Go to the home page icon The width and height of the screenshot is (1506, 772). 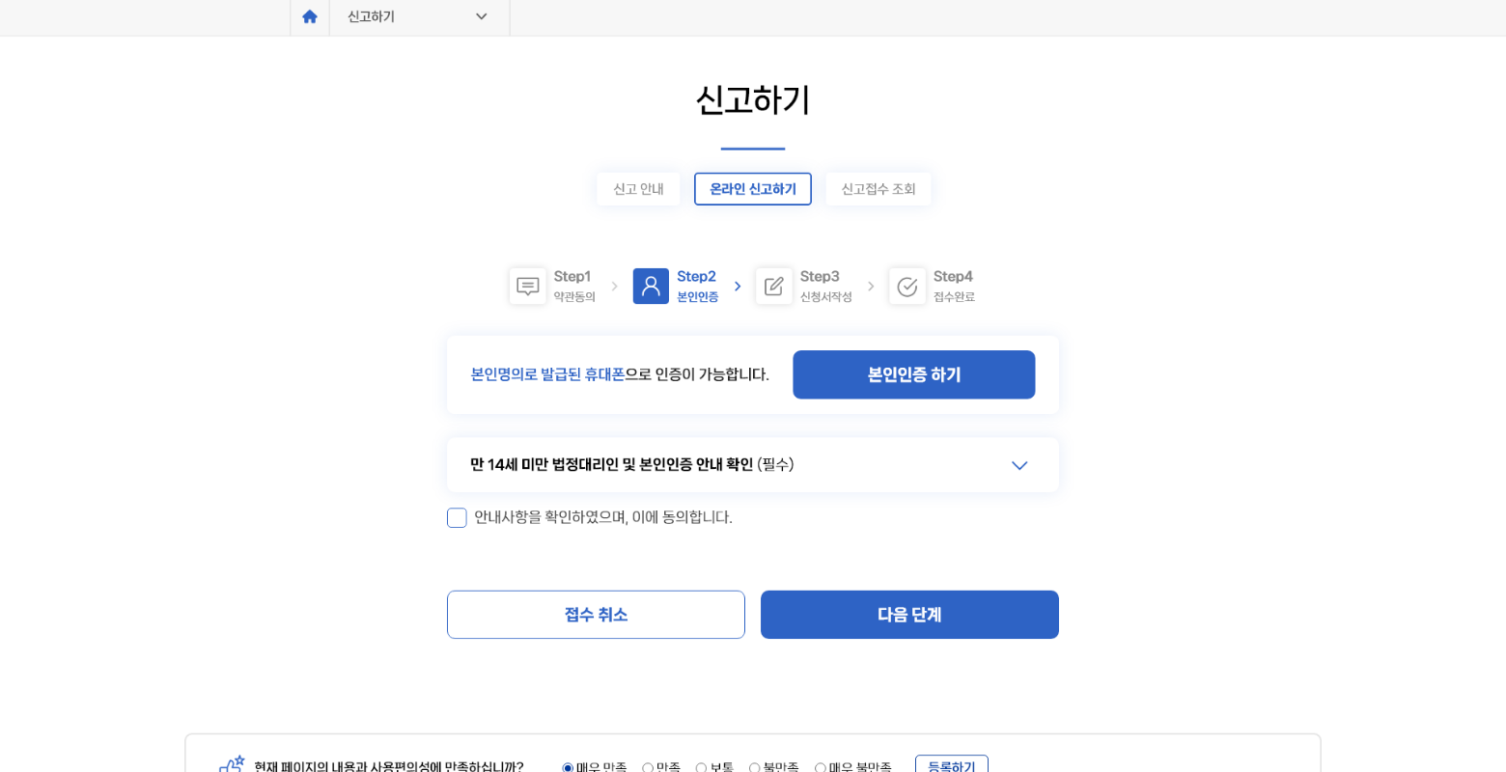(310, 16)
